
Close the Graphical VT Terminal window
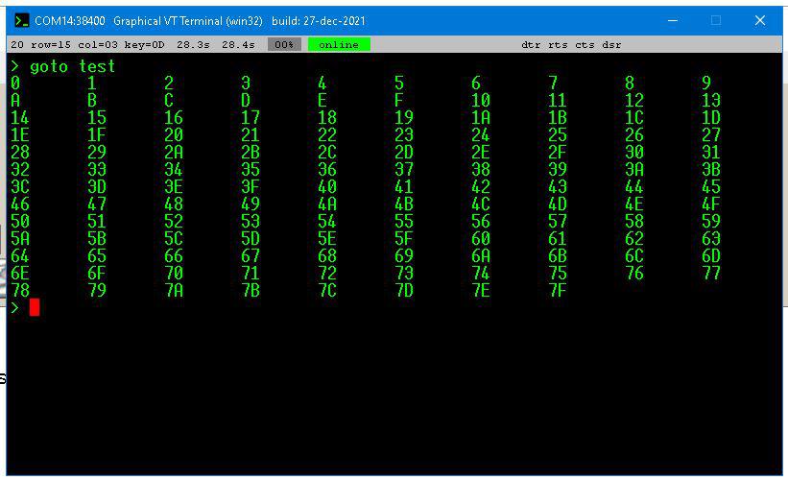(x=759, y=20)
